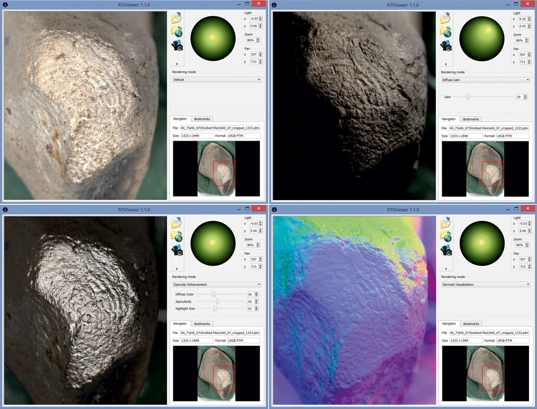The height and width of the screenshot is (409, 537).
Task: Click the Light x field showing 0.32
Action: coord(522,19)
